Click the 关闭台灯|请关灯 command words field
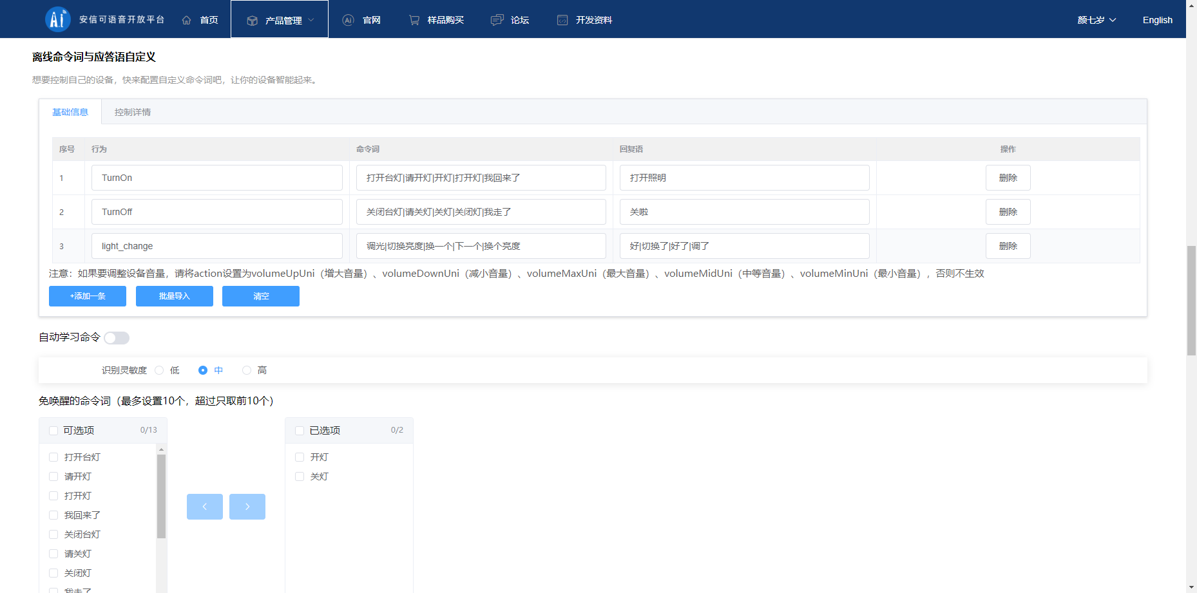This screenshot has width=1197, height=593. click(x=481, y=212)
